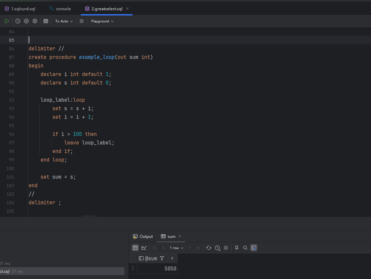
Task: Go to first page of results
Action: pyautogui.click(x=155, y=248)
